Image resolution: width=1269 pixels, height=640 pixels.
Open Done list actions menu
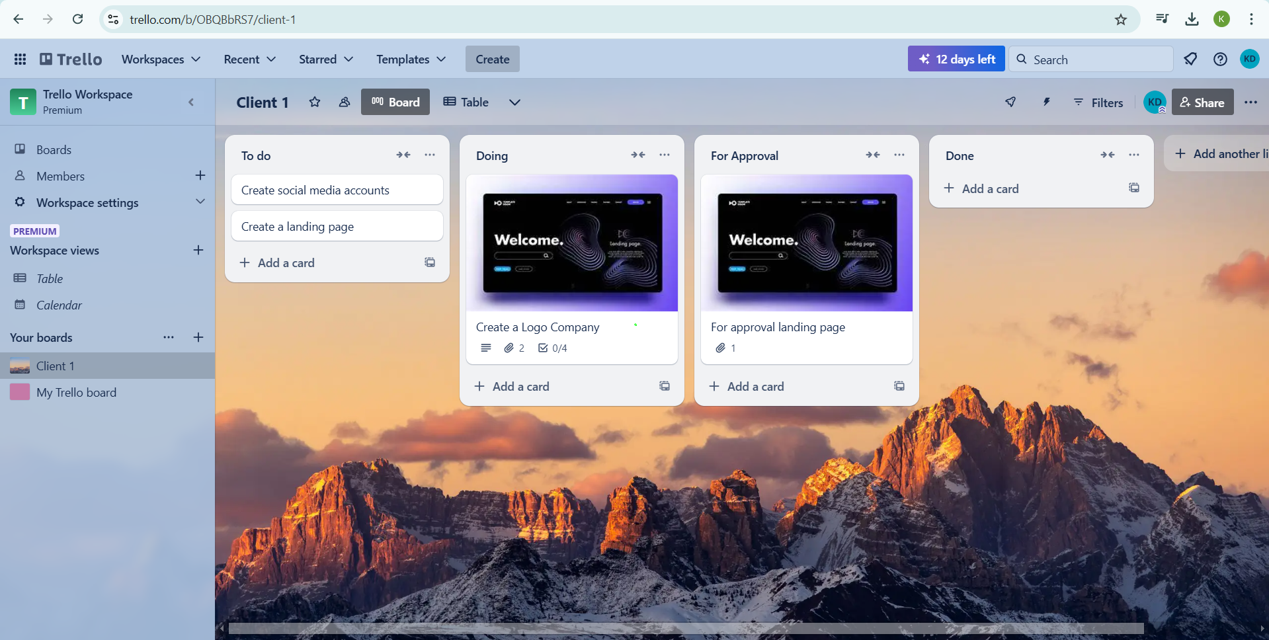[1134, 155]
